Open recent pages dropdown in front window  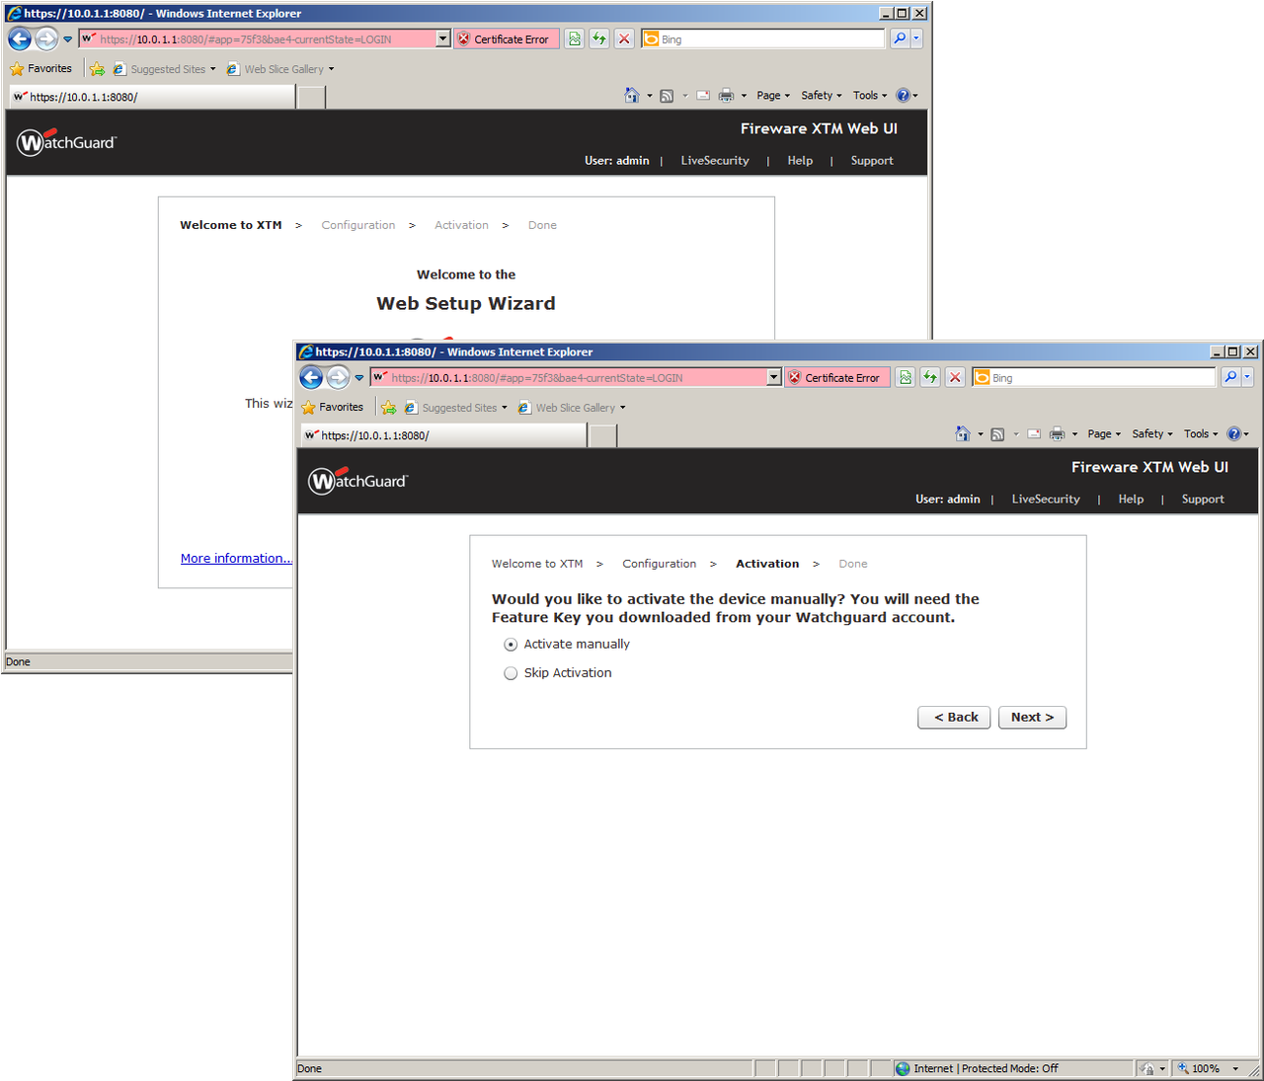tap(359, 378)
